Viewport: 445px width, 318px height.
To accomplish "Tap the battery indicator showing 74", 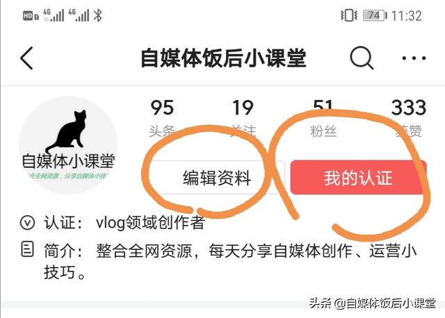I will [x=375, y=15].
